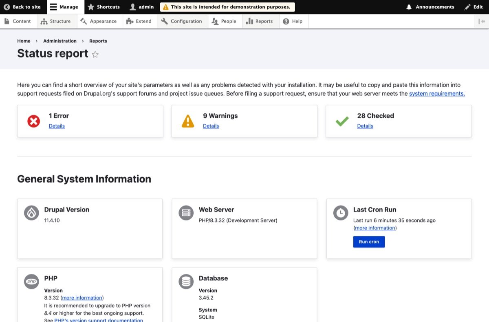Follow the system requirements link
This screenshot has width=489, height=322.
pos(437,93)
